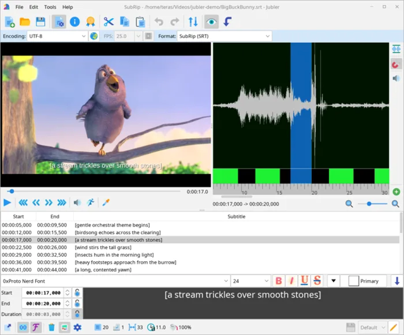Viewport: 404px width, 335px height.
Task: Click the blue info icon
Action: tap(74, 21)
